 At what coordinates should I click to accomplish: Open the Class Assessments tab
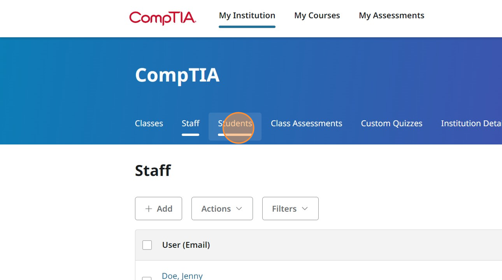click(x=306, y=123)
